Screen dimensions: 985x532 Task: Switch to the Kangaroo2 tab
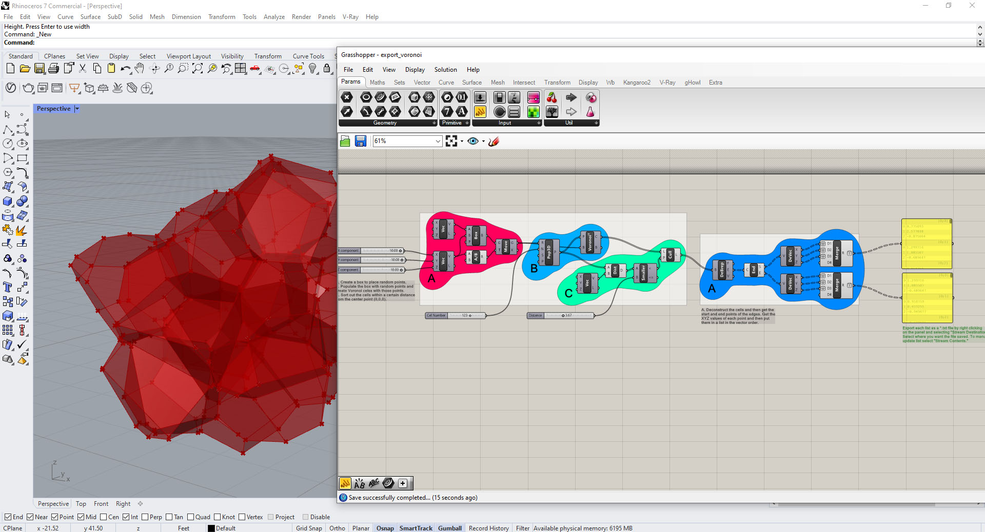tap(636, 83)
